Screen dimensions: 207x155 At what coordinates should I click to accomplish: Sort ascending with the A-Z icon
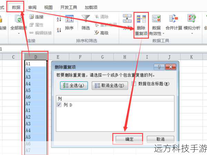[x=59, y=19]
